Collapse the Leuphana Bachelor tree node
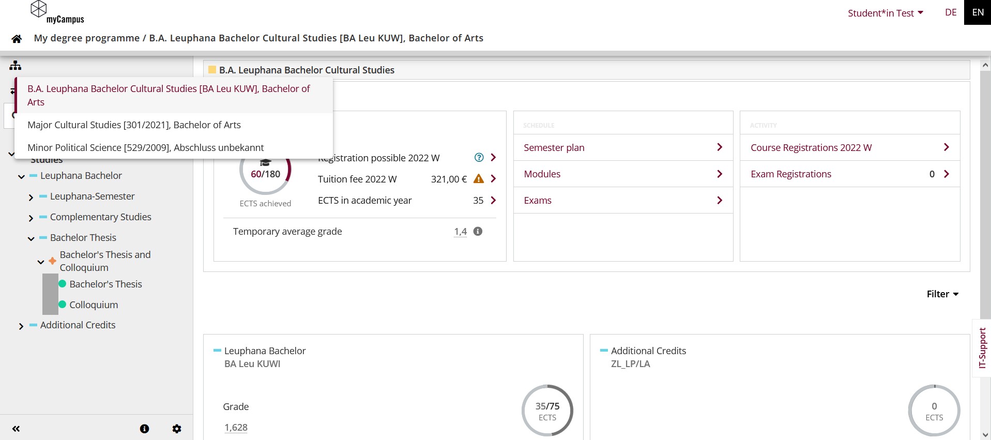 point(21,176)
